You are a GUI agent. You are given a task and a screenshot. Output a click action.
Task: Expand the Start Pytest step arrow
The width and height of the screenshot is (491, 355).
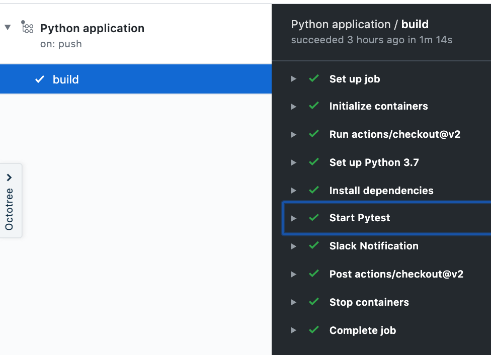pyautogui.click(x=294, y=218)
